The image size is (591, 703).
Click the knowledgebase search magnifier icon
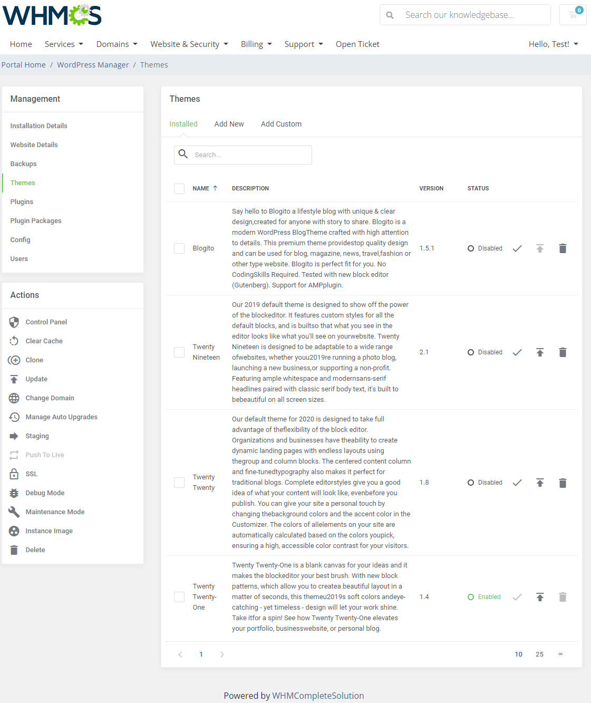tap(390, 15)
